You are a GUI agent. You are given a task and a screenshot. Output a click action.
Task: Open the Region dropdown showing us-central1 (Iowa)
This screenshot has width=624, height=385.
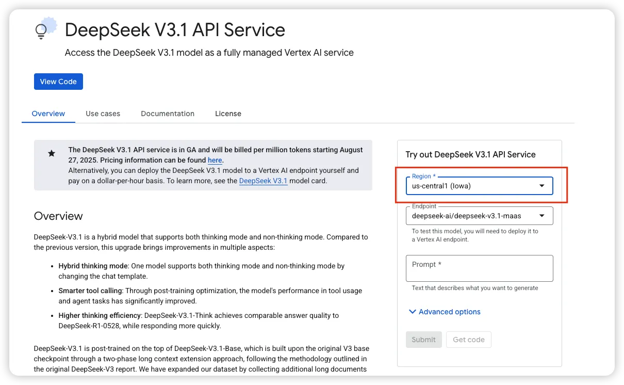pyautogui.click(x=479, y=186)
